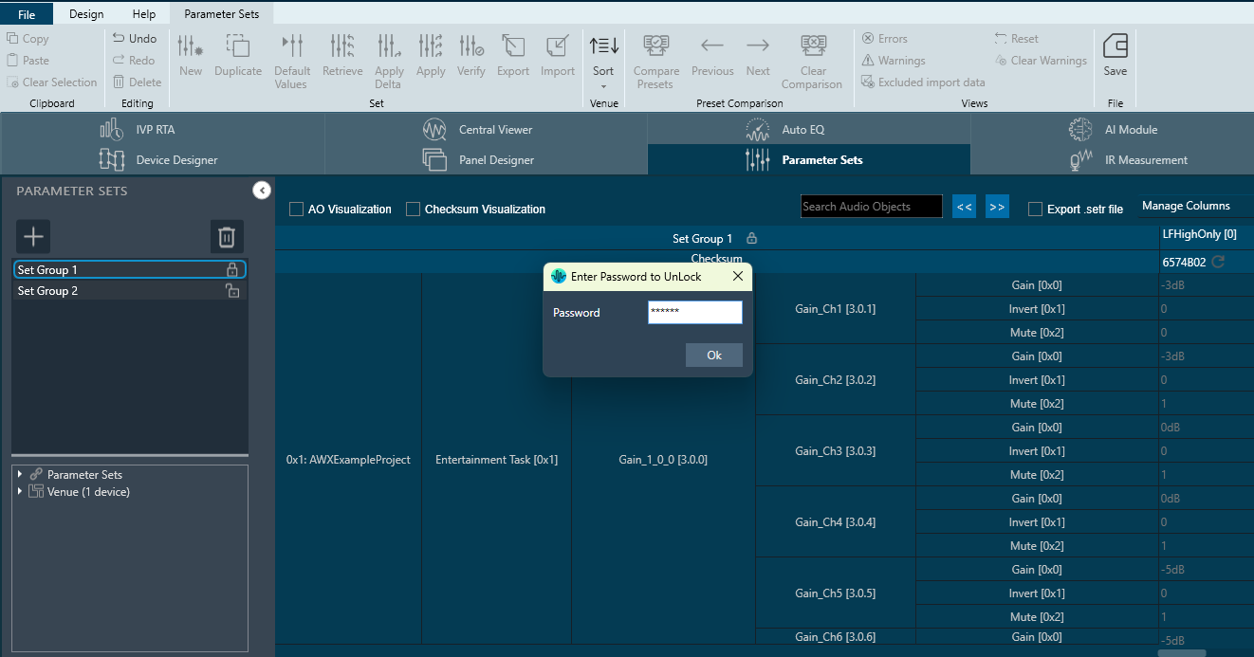The height and width of the screenshot is (657, 1254).
Task: Click the Compare Presets icon
Action: click(x=656, y=46)
